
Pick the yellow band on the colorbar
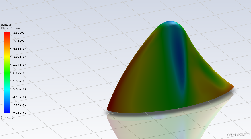tap(7, 57)
